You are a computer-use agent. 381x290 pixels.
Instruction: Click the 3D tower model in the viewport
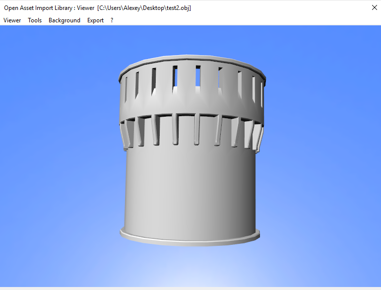(191, 150)
